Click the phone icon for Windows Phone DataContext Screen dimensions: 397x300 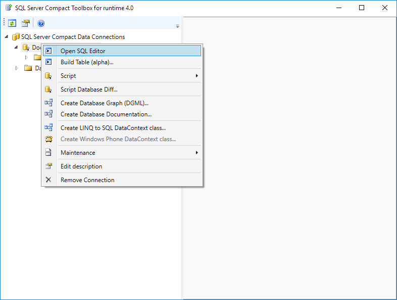[x=48, y=139]
